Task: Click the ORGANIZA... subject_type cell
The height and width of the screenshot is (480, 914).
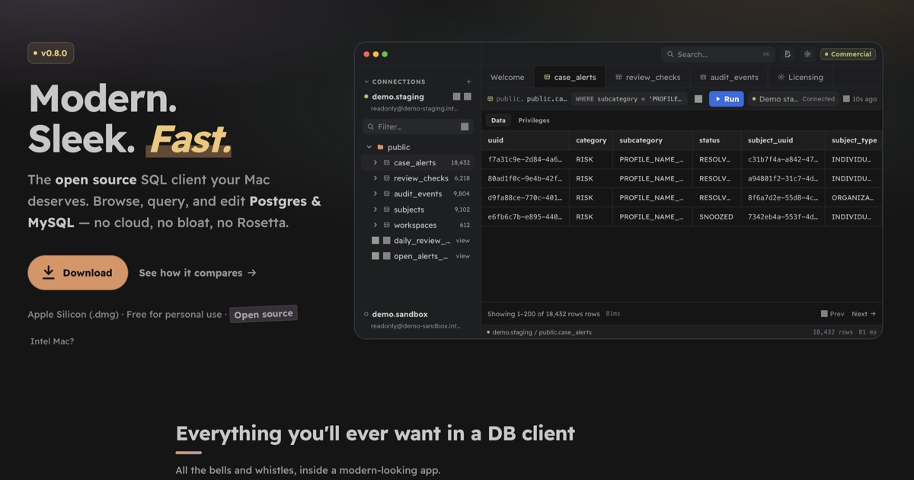Action: (x=854, y=197)
